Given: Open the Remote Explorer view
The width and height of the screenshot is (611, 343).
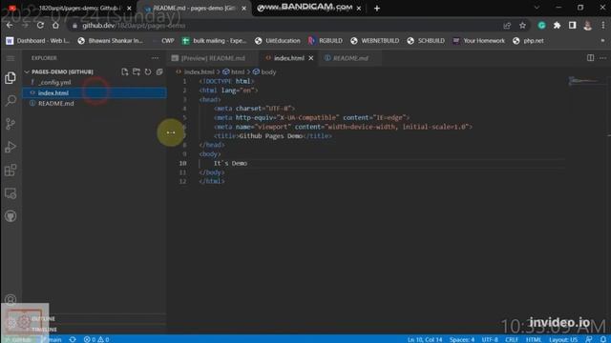Looking at the screenshot, I should (x=11, y=193).
